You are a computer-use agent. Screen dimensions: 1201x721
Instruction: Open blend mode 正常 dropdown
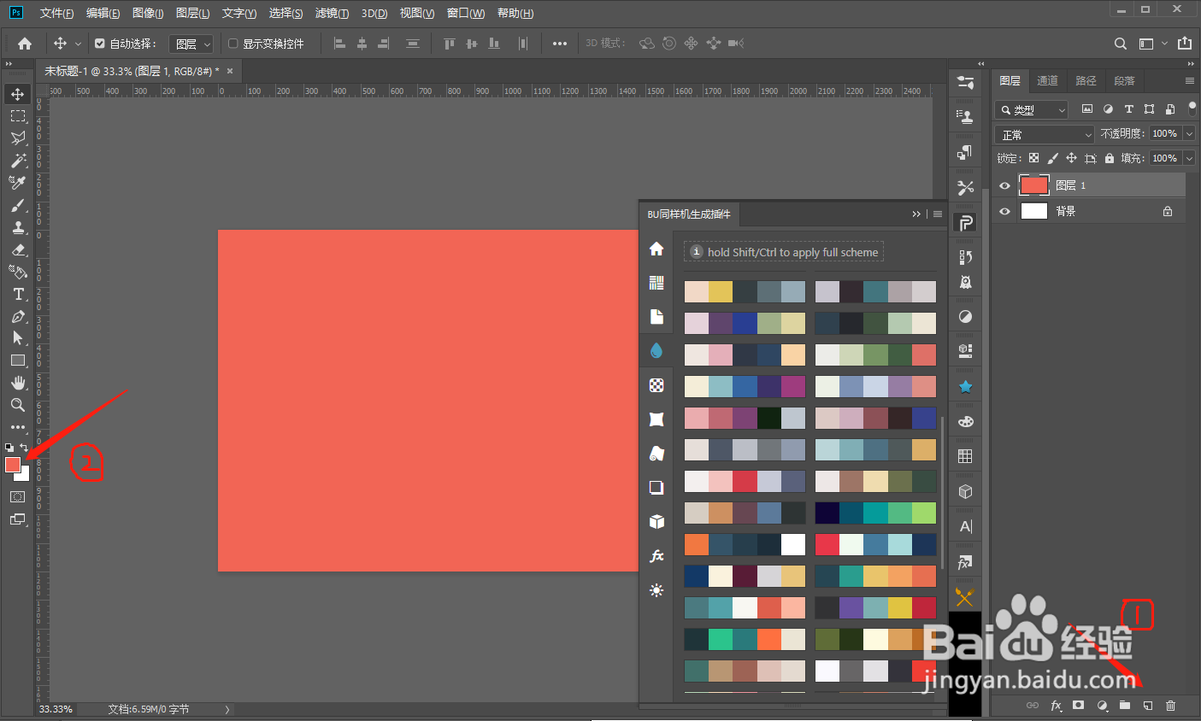pyautogui.click(x=1045, y=135)
